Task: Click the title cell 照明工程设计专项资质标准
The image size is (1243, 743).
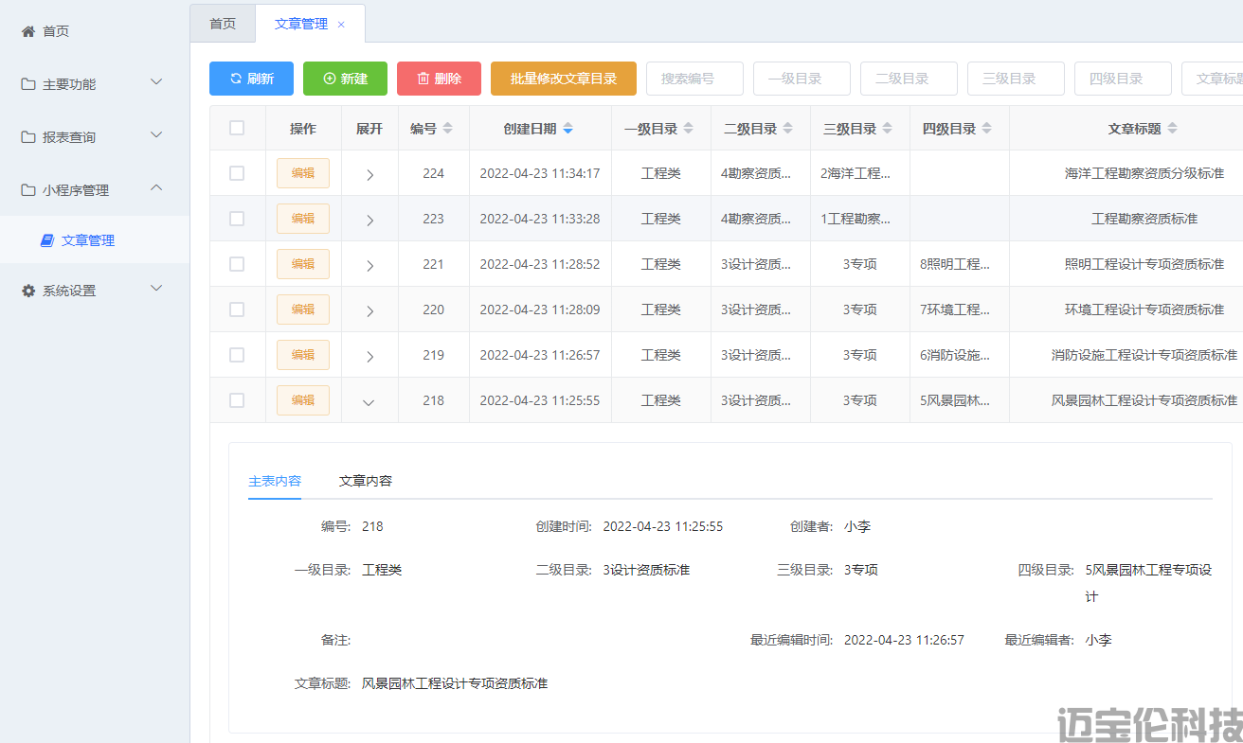Action: (x=1144, y=264)
